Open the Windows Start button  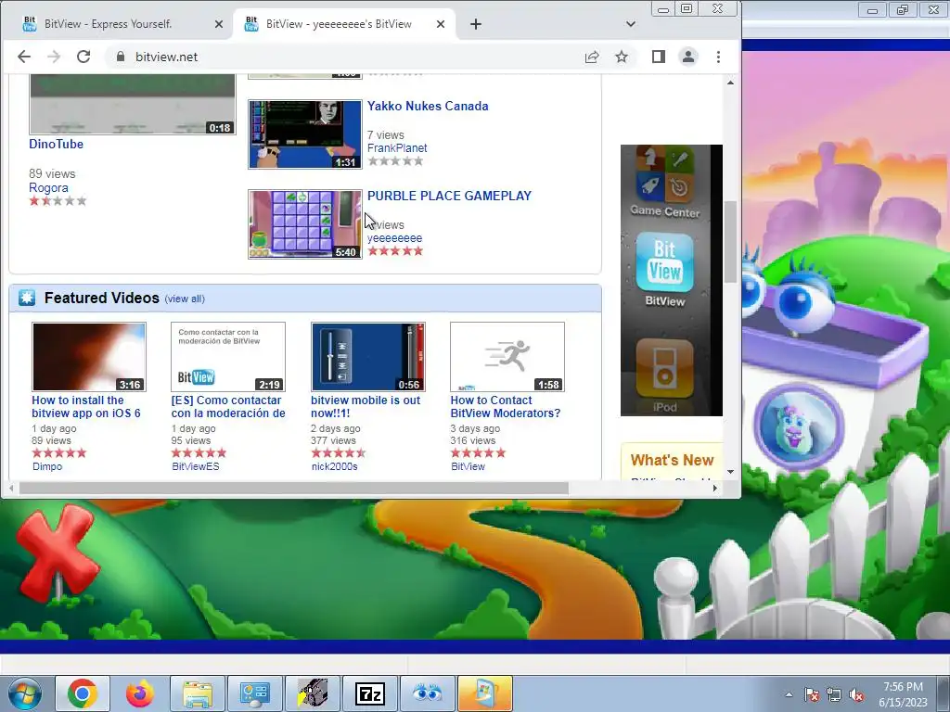(25, 693)
